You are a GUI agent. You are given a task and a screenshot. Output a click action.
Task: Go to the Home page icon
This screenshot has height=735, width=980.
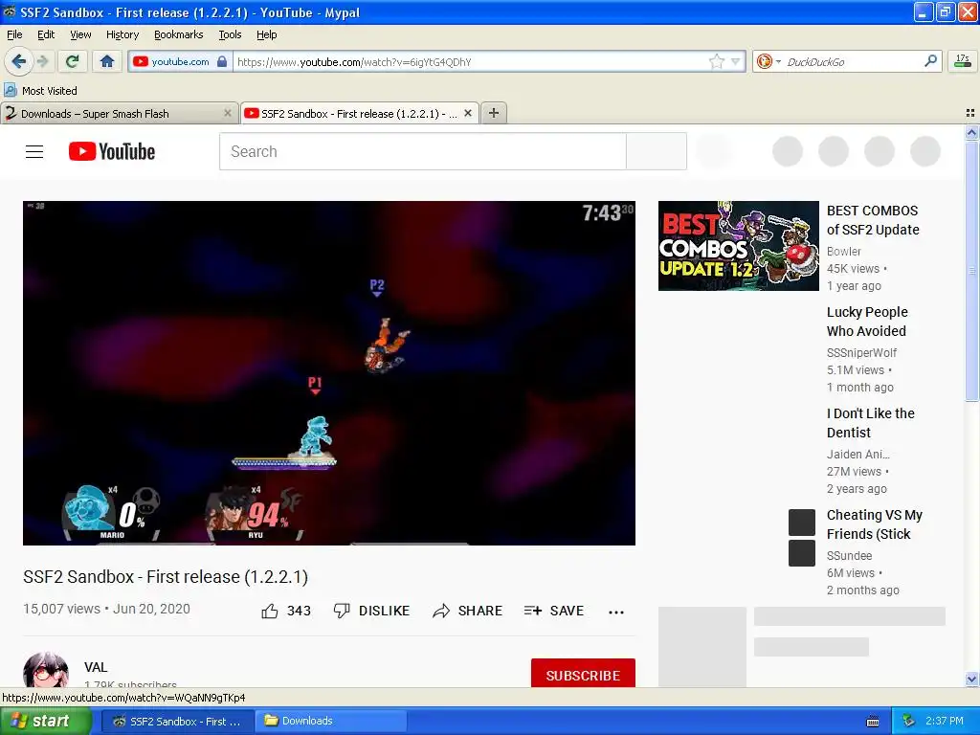click(x=107, y=61)
